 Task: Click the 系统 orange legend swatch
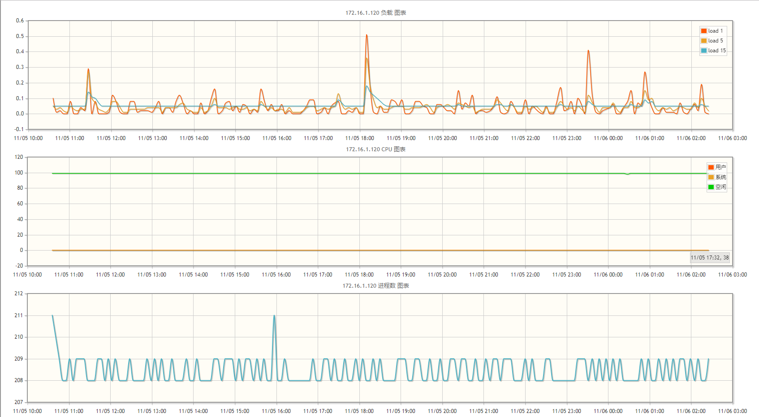tap(711, 177)
